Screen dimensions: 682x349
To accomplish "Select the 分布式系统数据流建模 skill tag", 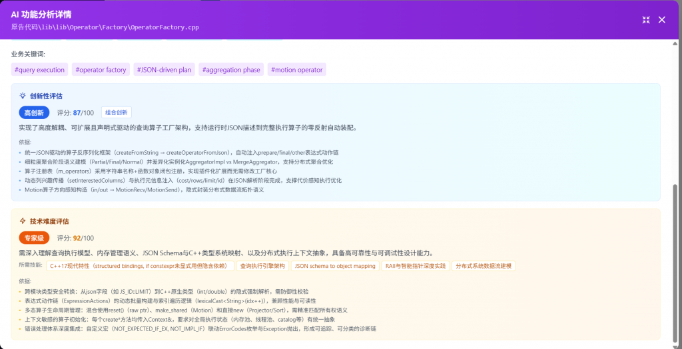I will click(x=484, y=266).
